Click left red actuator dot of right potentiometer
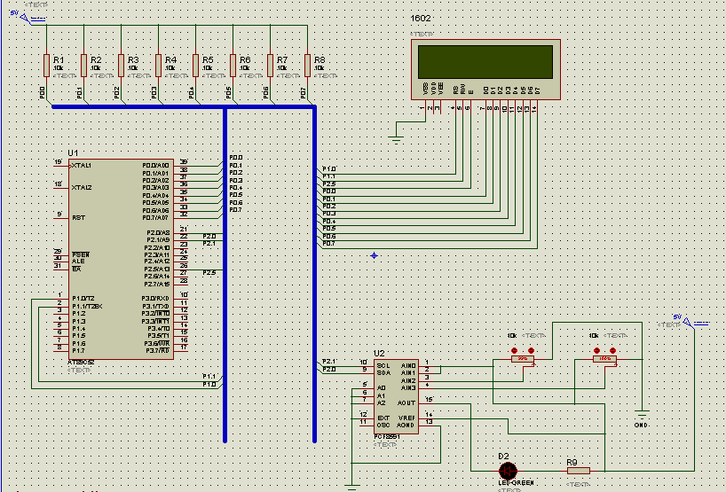Image resolution: width=726 pixels, height=492 pixels. pyautogui.click(x=596, y=350)
